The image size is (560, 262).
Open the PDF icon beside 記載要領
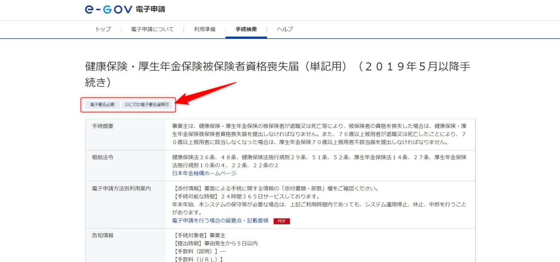coord(281,221)
